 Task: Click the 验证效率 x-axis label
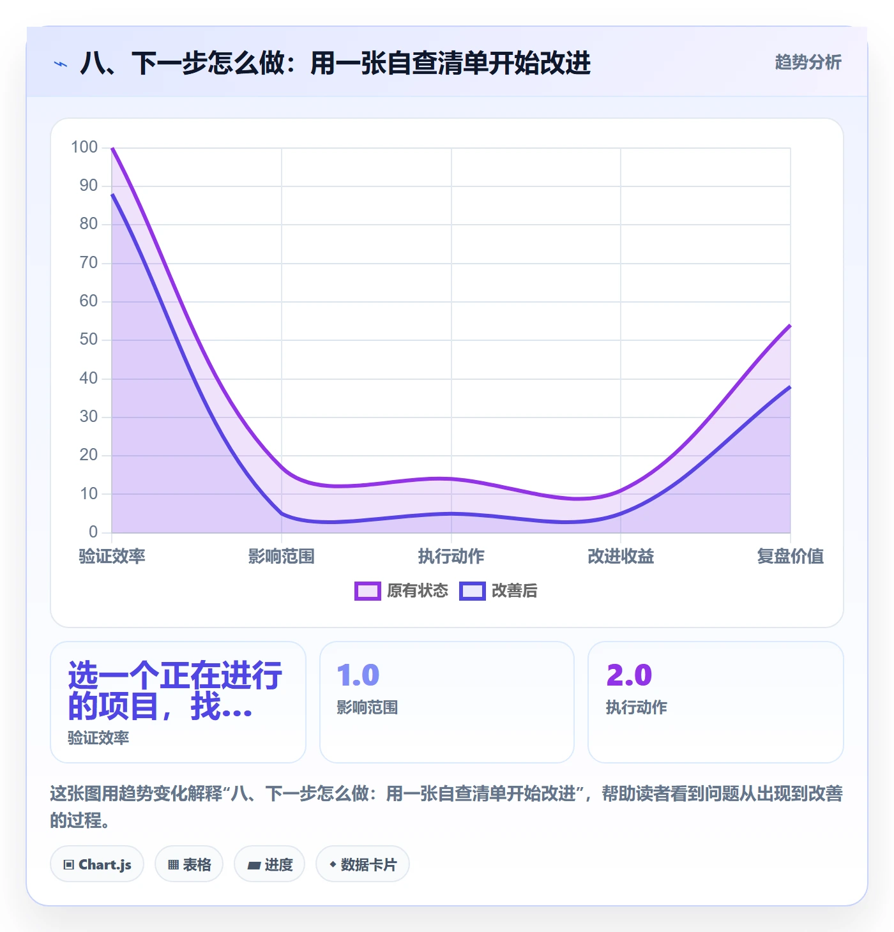pos(112,556)
